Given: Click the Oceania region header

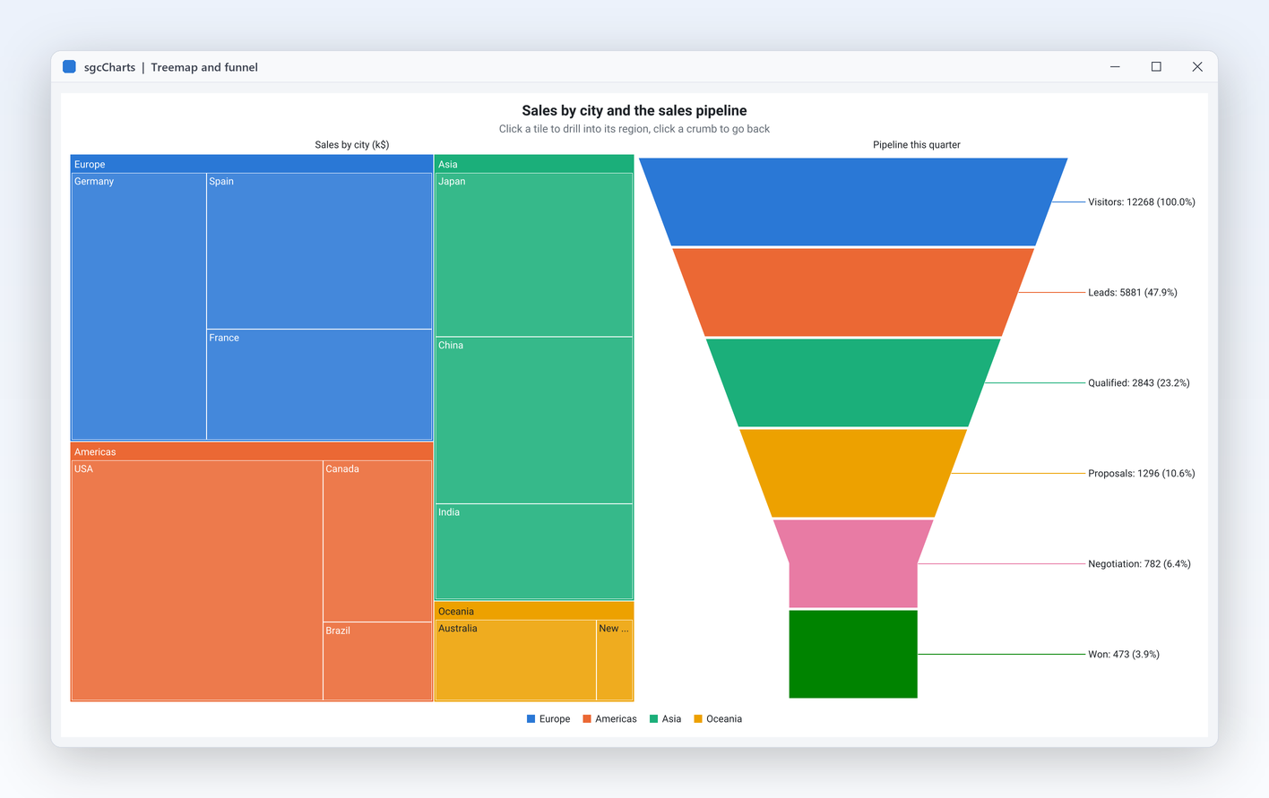Looking at the screenshot, I should [x=534, y=611].
